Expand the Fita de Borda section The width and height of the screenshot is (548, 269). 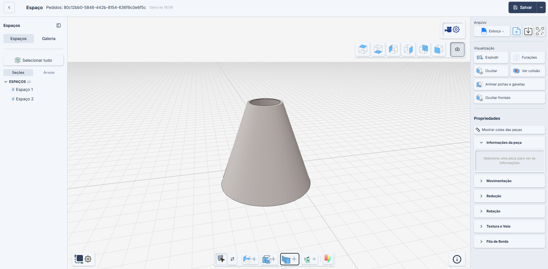click(509, 242)
